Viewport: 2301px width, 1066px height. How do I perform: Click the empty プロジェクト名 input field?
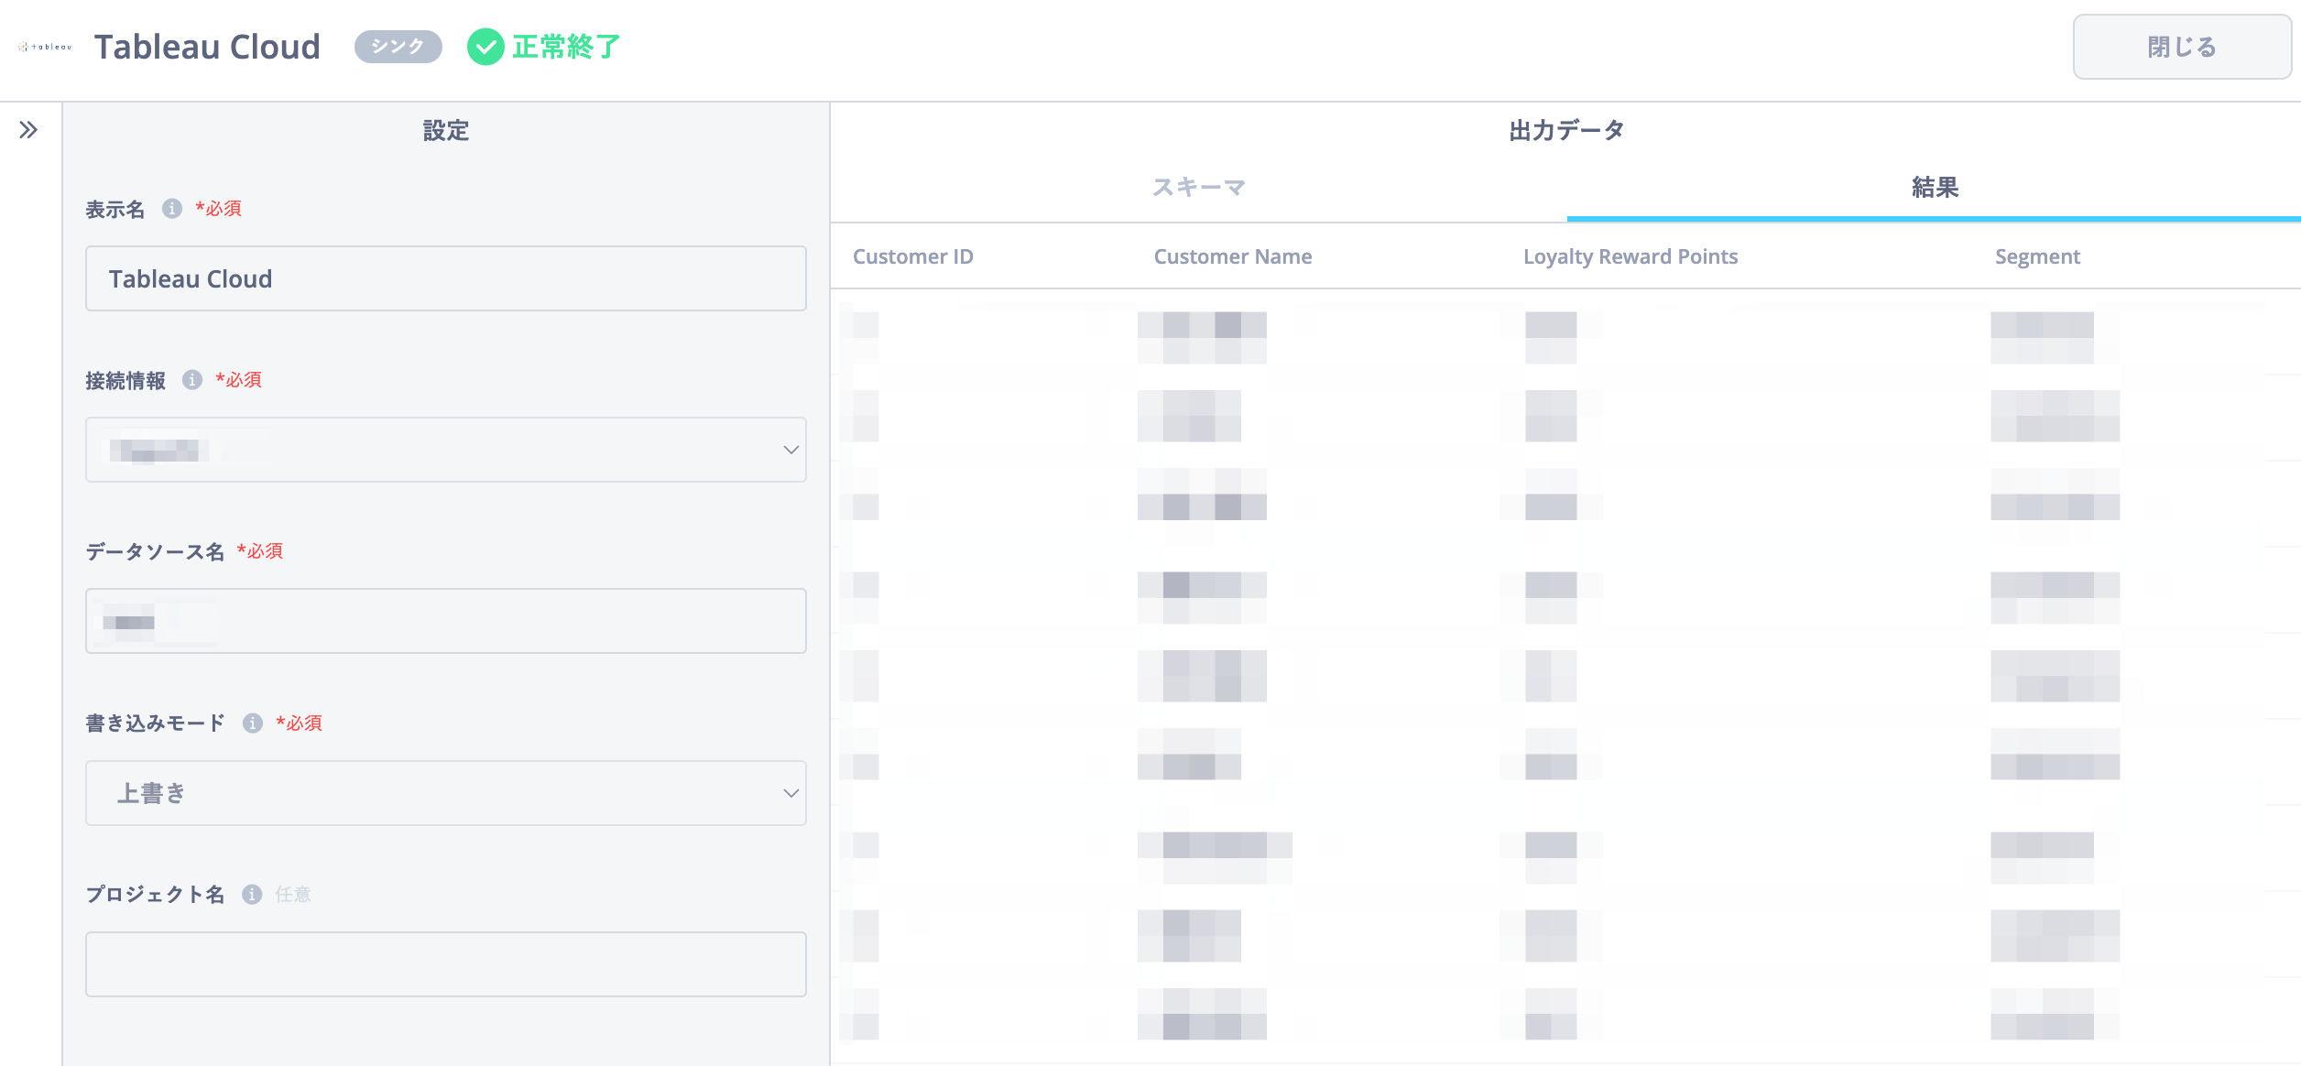point(446,964)
